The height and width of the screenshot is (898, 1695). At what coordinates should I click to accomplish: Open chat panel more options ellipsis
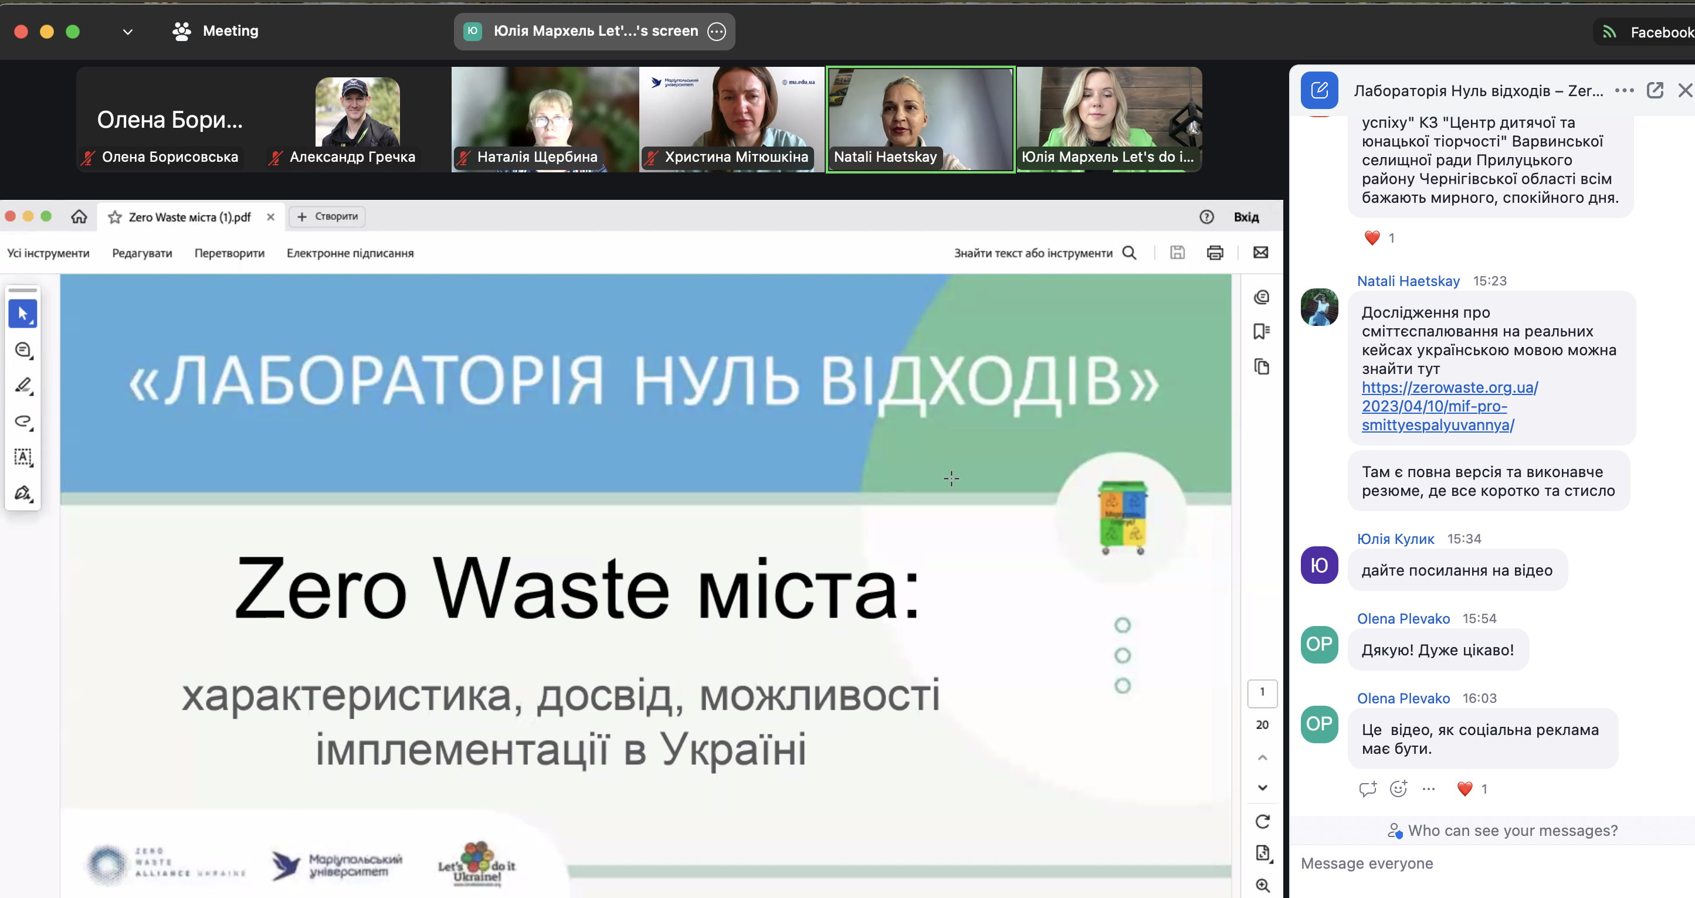point(1624,91)
